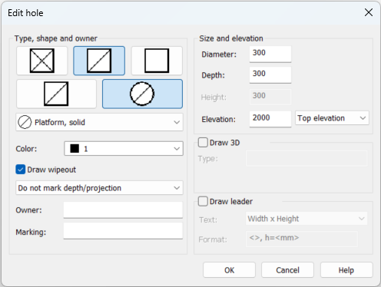Open the Color dropdown showing 1

pyautogui.click(x=124, y=149)
